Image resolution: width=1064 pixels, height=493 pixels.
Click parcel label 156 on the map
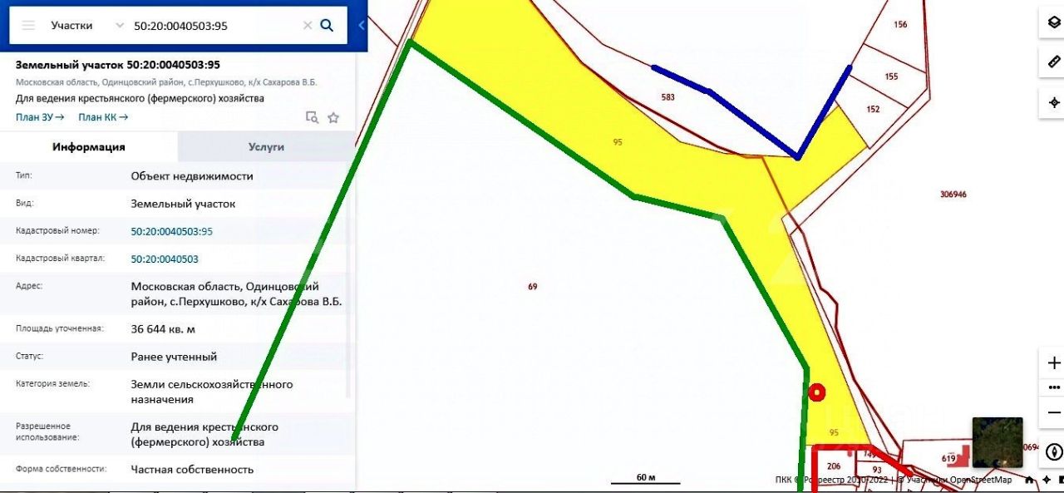coord(900,25)
